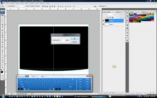Click OK in Contract Selection dialog
Screen dimensions: 157x98
click(x=75, y=39)
